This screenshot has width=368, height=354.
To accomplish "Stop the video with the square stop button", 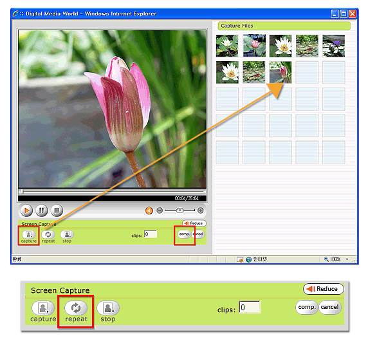I will tap(57, 210).
